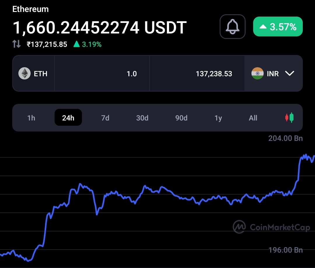Select the All time range
Image resolution: width=315 pixels, height=268 pixels.
[253, 118]
